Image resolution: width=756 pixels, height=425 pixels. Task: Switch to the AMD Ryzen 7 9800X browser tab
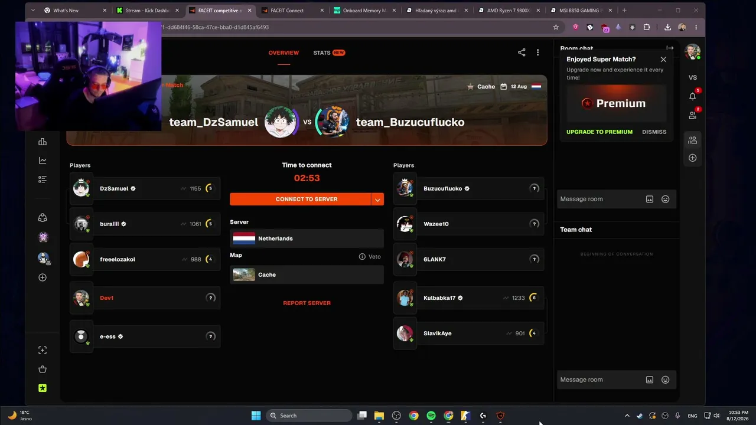point(508,10)
